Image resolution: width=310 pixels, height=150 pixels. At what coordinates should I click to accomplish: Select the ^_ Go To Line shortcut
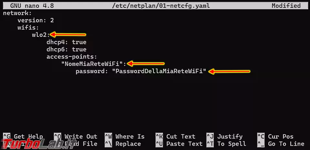coord(281,144)
